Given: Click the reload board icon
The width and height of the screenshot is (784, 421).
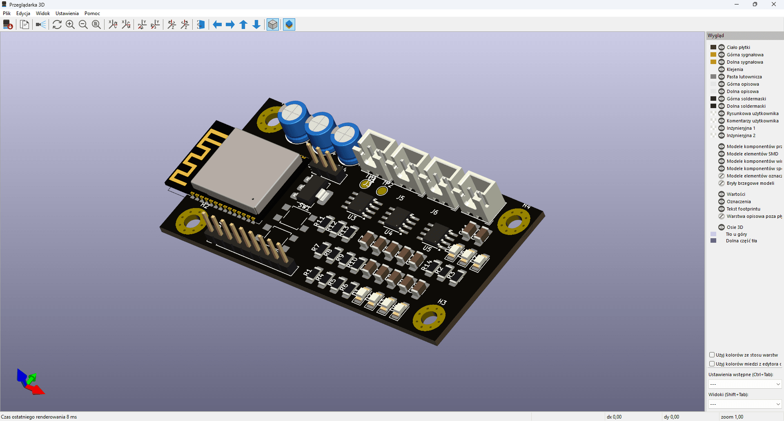Looking at the screenshot, I should click(x=8, y=25).
